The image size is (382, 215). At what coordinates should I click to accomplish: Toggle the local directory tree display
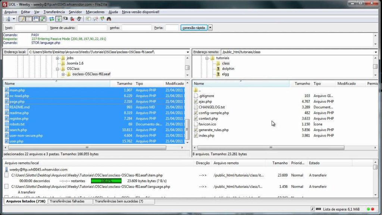pyautogui.click(x=29, y=19)
